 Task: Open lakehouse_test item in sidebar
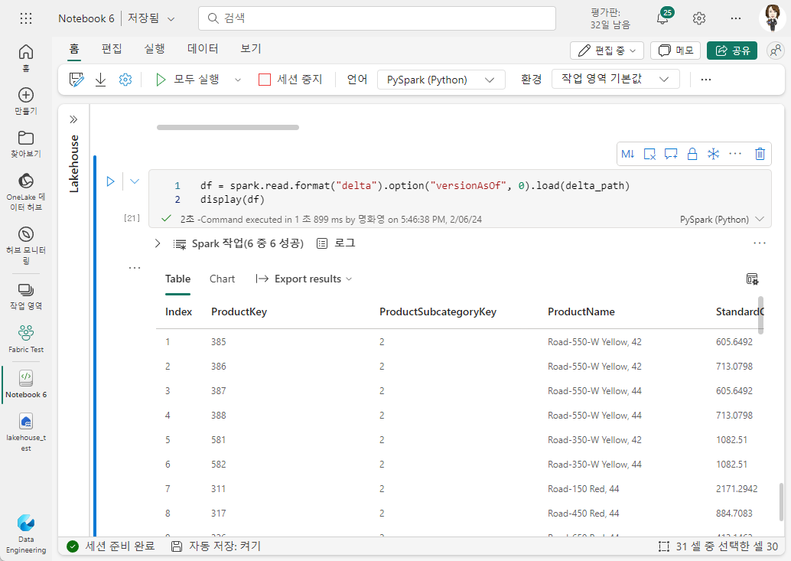pos(26,432)
